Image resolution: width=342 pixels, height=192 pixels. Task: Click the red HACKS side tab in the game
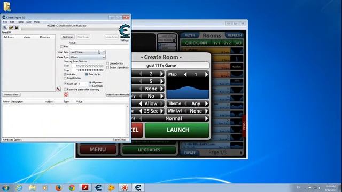click(x=244, y=126)
